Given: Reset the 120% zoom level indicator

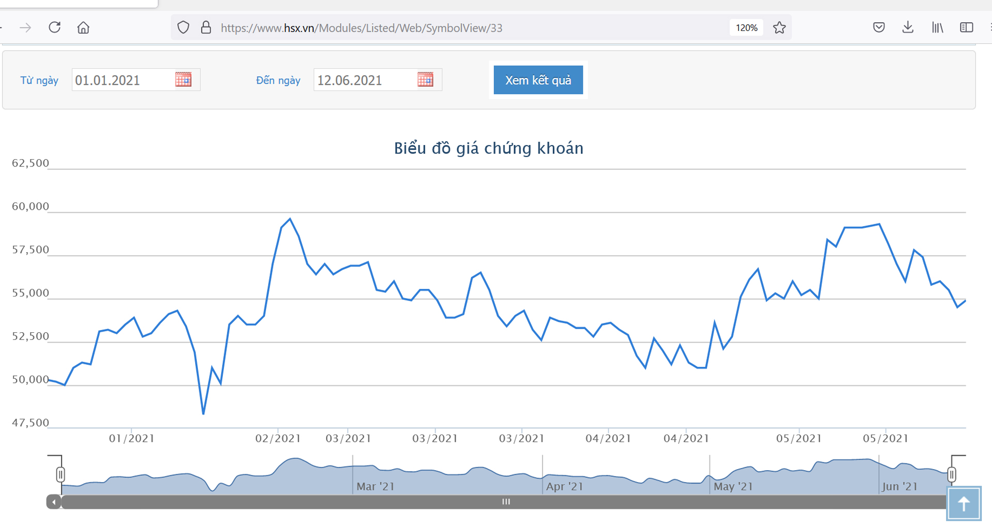Looking at the screenshot, I should (x=746, y=28).
